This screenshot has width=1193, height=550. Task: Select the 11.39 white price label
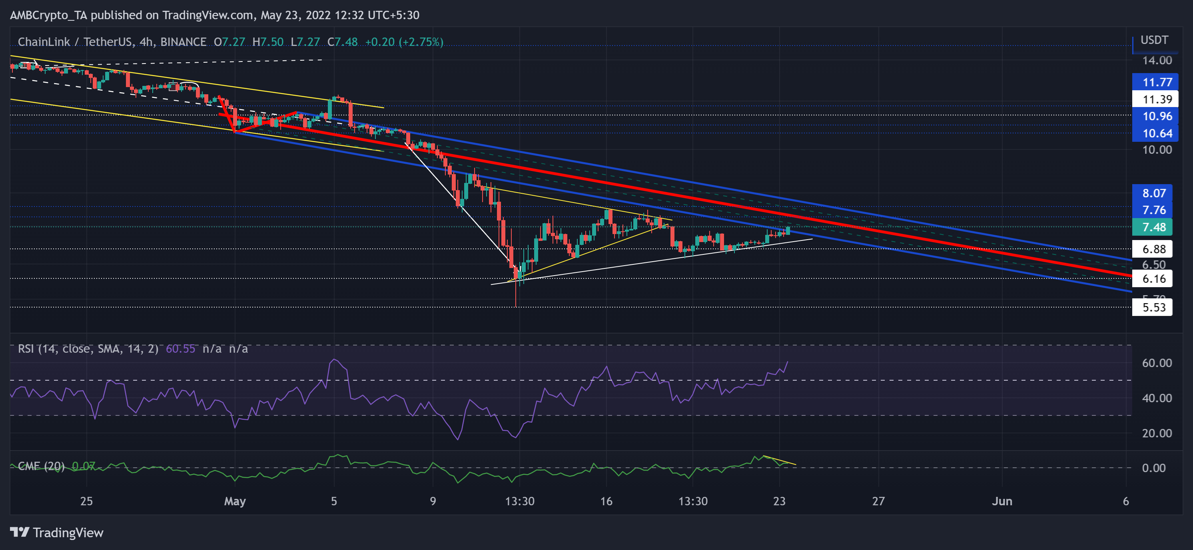pos(1155,99)
